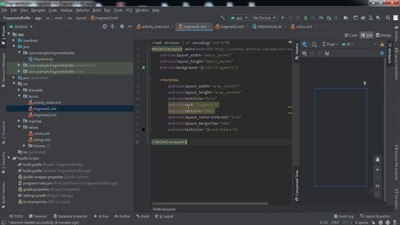Open the Refactor menu
This screenshot has height=225, width=400.
click(x=82, y=11)
